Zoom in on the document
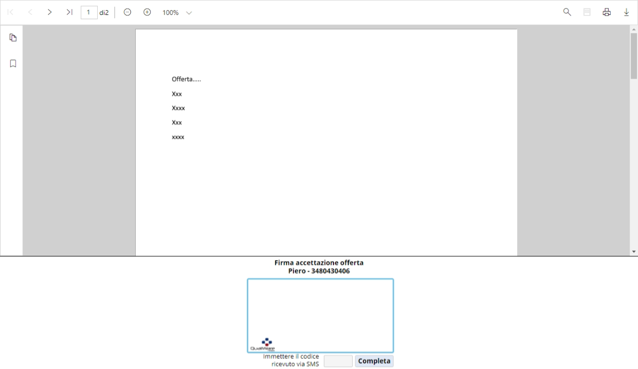This screenshot has height=369, width=638. pos(147,12)
